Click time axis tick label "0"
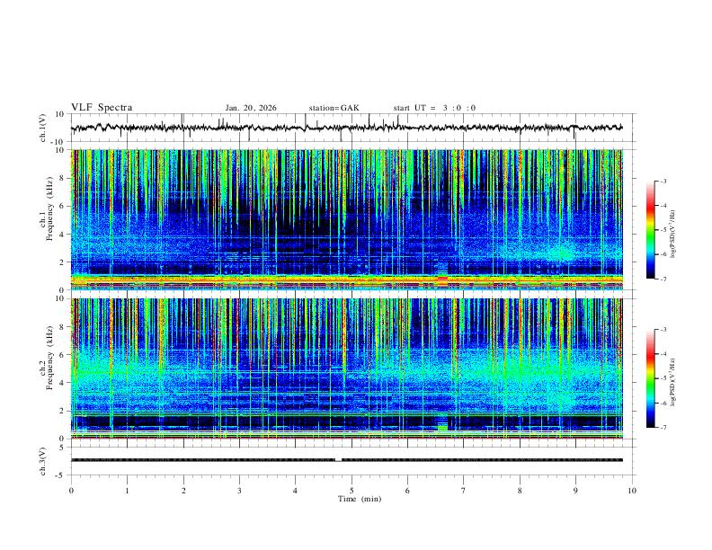 (71, 491)
